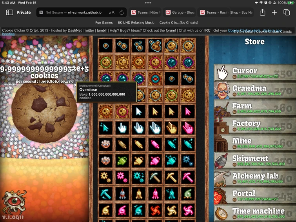Buy a Shipment from the Store
This screenshot has height=222, width=296.
click(x=255, y=160)
